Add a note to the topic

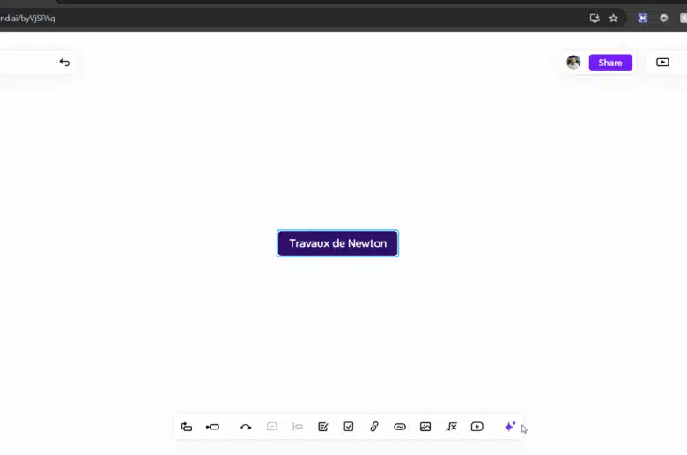click(323, 427)
